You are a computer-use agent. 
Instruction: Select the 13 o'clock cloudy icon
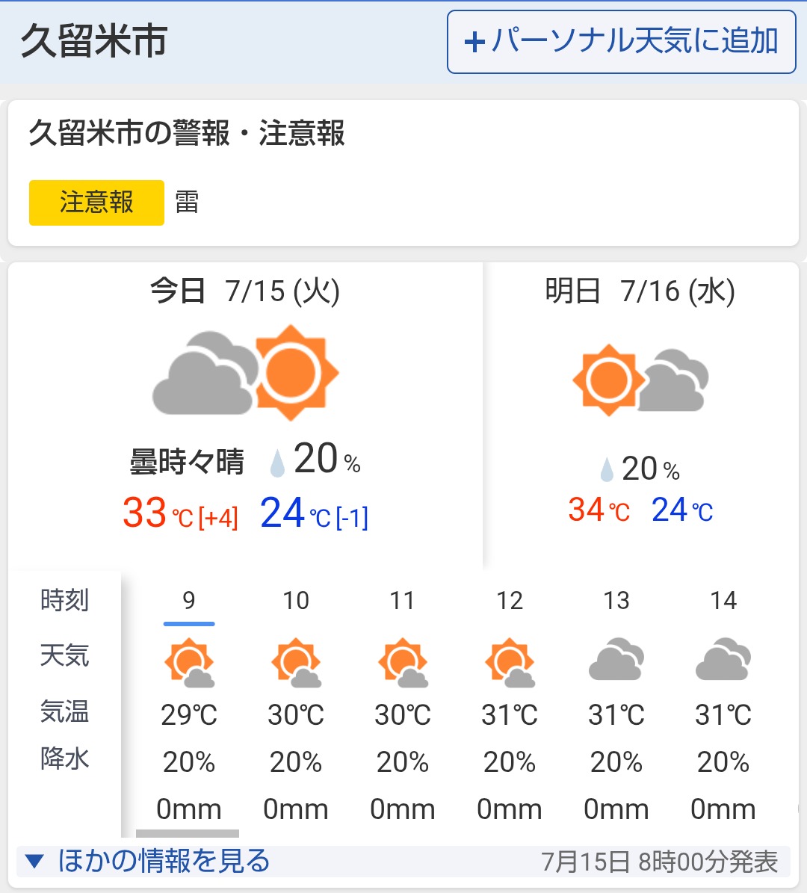click(616, 660)
